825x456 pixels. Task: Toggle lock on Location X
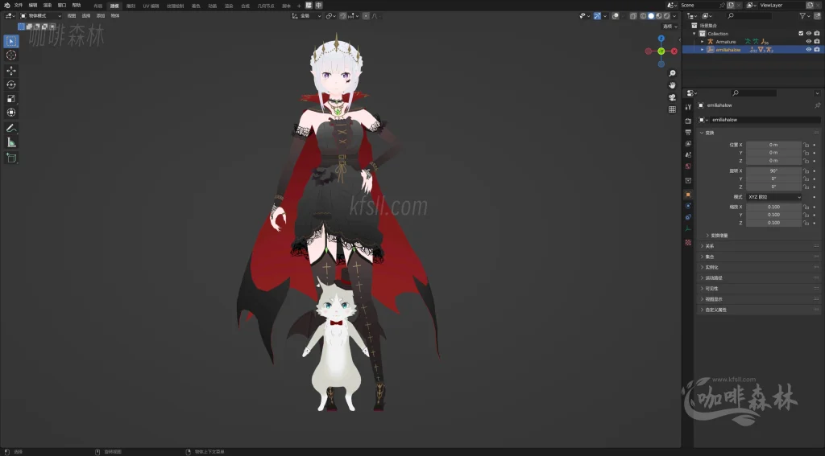(x=806, y=145)
